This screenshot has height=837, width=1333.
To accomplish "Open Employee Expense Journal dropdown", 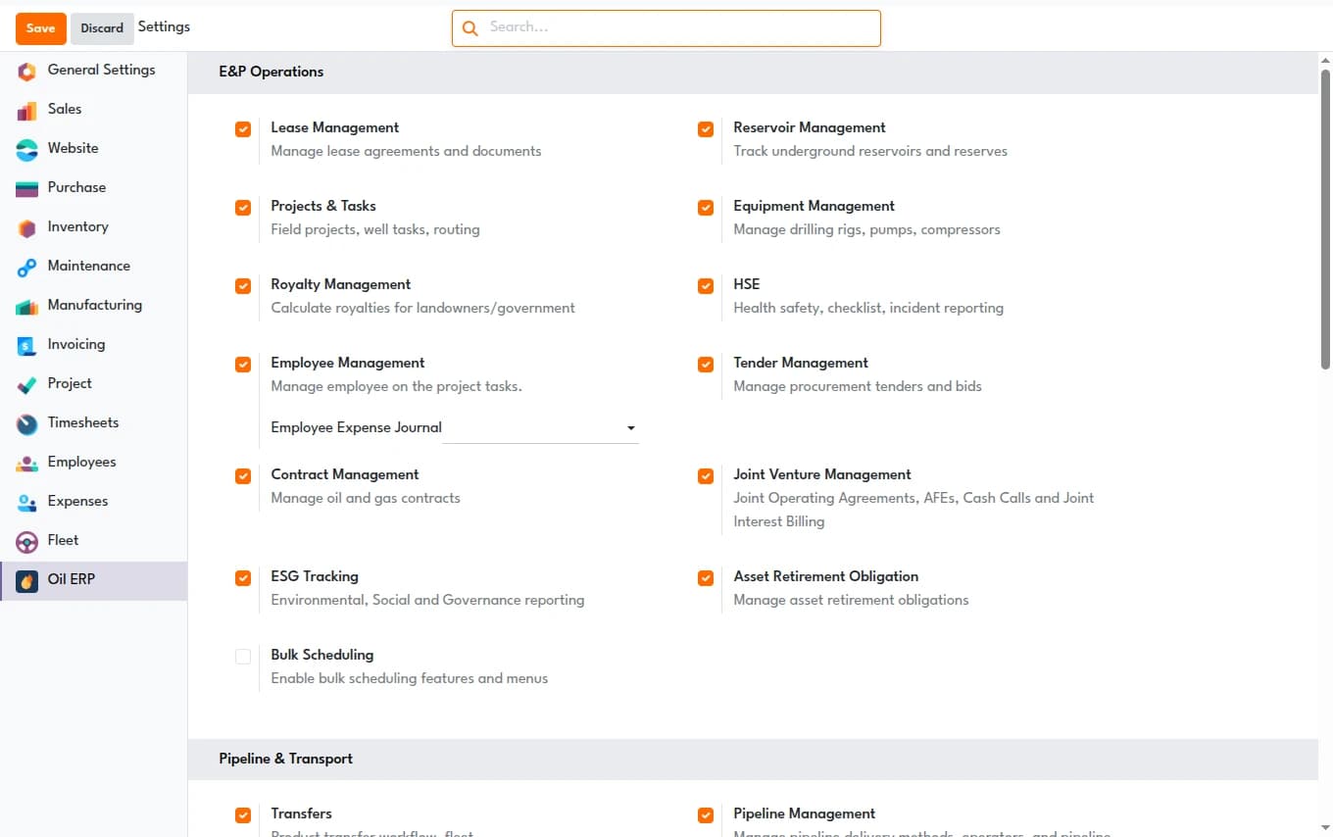I will tap(541, 428).
